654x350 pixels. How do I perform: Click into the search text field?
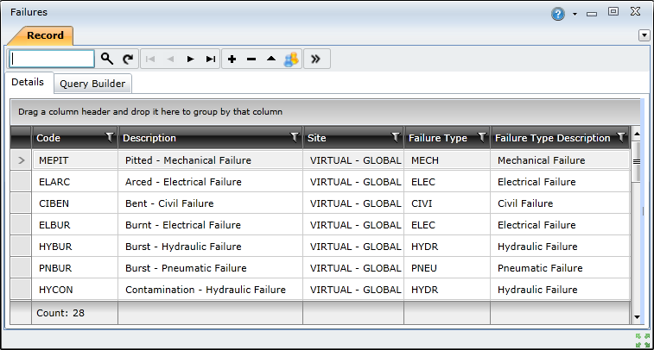click(x=52, y=59)
